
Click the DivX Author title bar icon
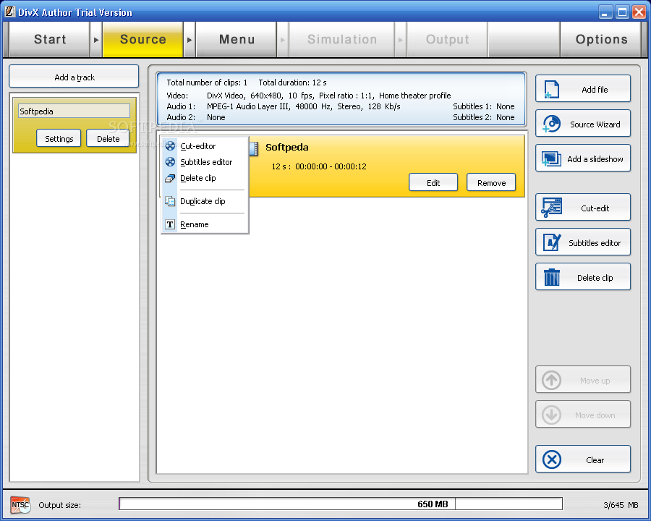click(9, 12)
